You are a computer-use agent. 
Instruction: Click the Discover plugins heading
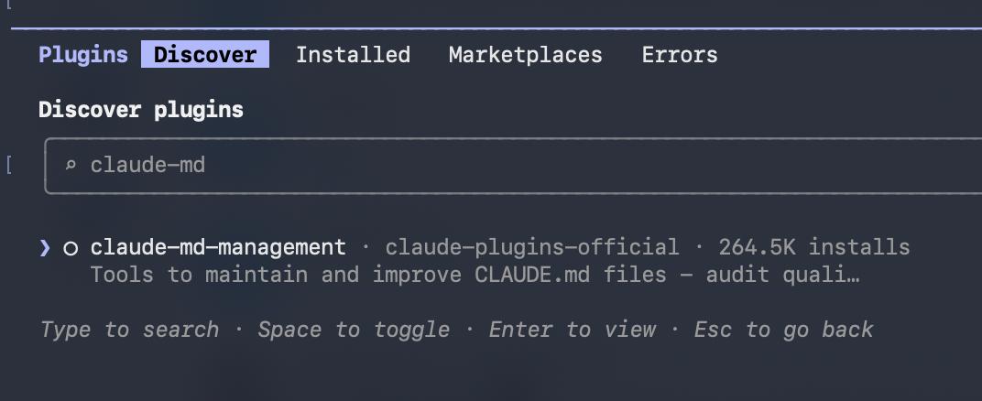141,110
